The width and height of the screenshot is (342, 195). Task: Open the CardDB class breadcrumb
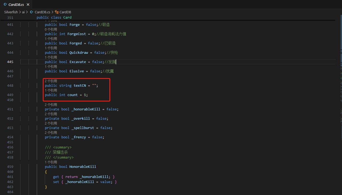click(x=65, y=12)
